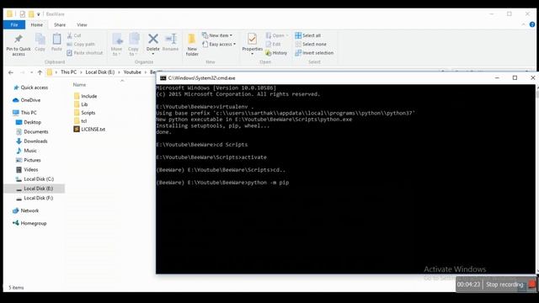Select Documents in navigation pane
This screenshot has width=539, height=303.
point(35,132)
